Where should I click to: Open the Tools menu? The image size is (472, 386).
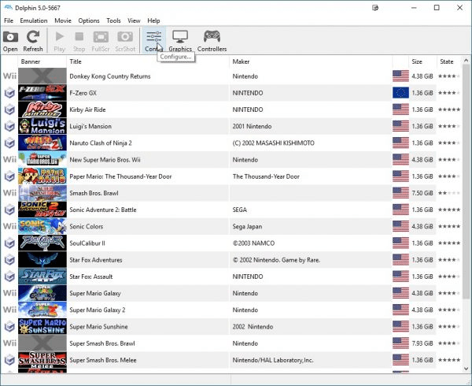click(114, 20)
